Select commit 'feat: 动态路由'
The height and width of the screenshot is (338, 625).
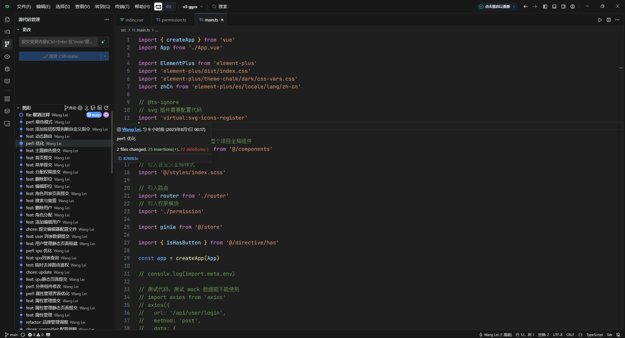pyautogui.click(x=64, y=136)
